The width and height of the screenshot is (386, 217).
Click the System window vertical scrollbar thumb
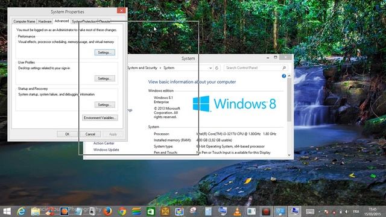[x=289, y=99]
